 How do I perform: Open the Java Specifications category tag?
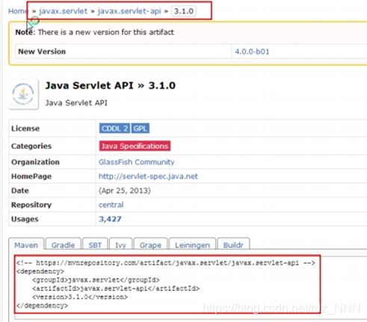[x=135, y=146]
